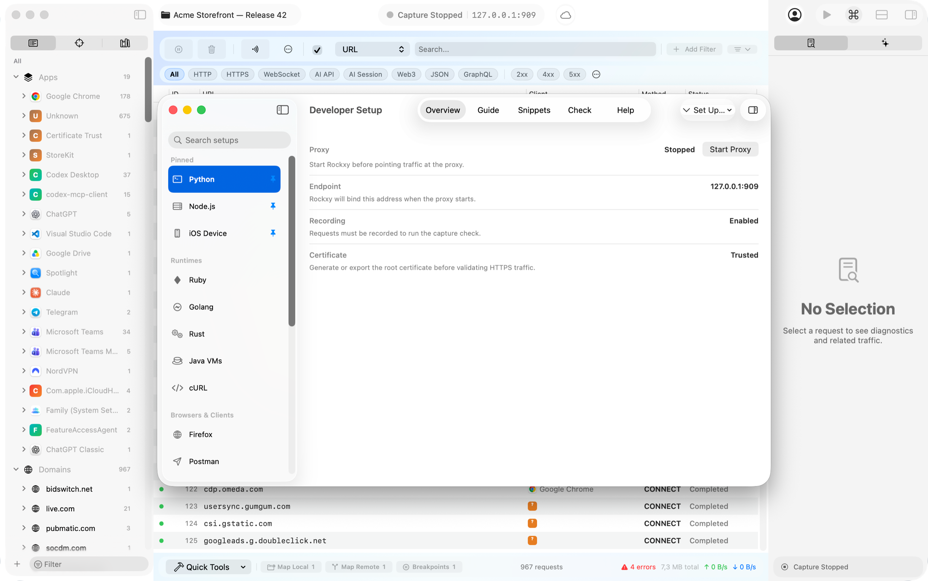Select the Postman client setup
The image size is (928, 581).
click(224, 461)
